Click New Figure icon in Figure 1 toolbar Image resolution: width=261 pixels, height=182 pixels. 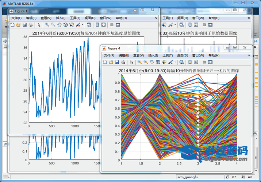pyautogui.click(x=12, y=25)
